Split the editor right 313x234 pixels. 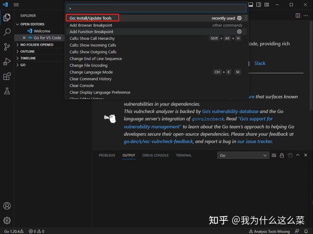point(298,16)
